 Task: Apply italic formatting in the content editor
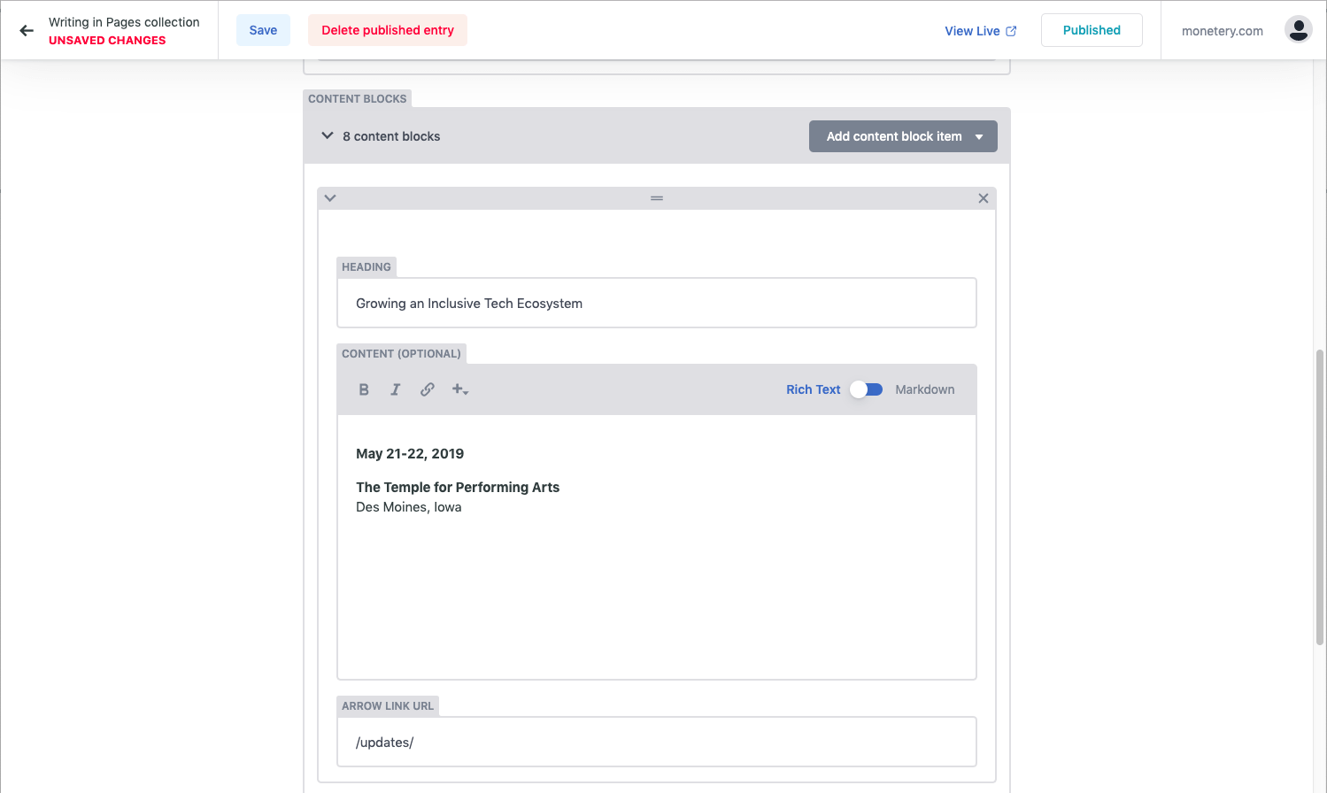tap(395, 389)
